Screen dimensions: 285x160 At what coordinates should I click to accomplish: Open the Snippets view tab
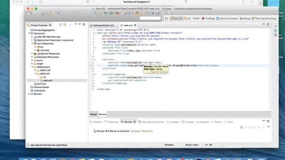point(173,122)
